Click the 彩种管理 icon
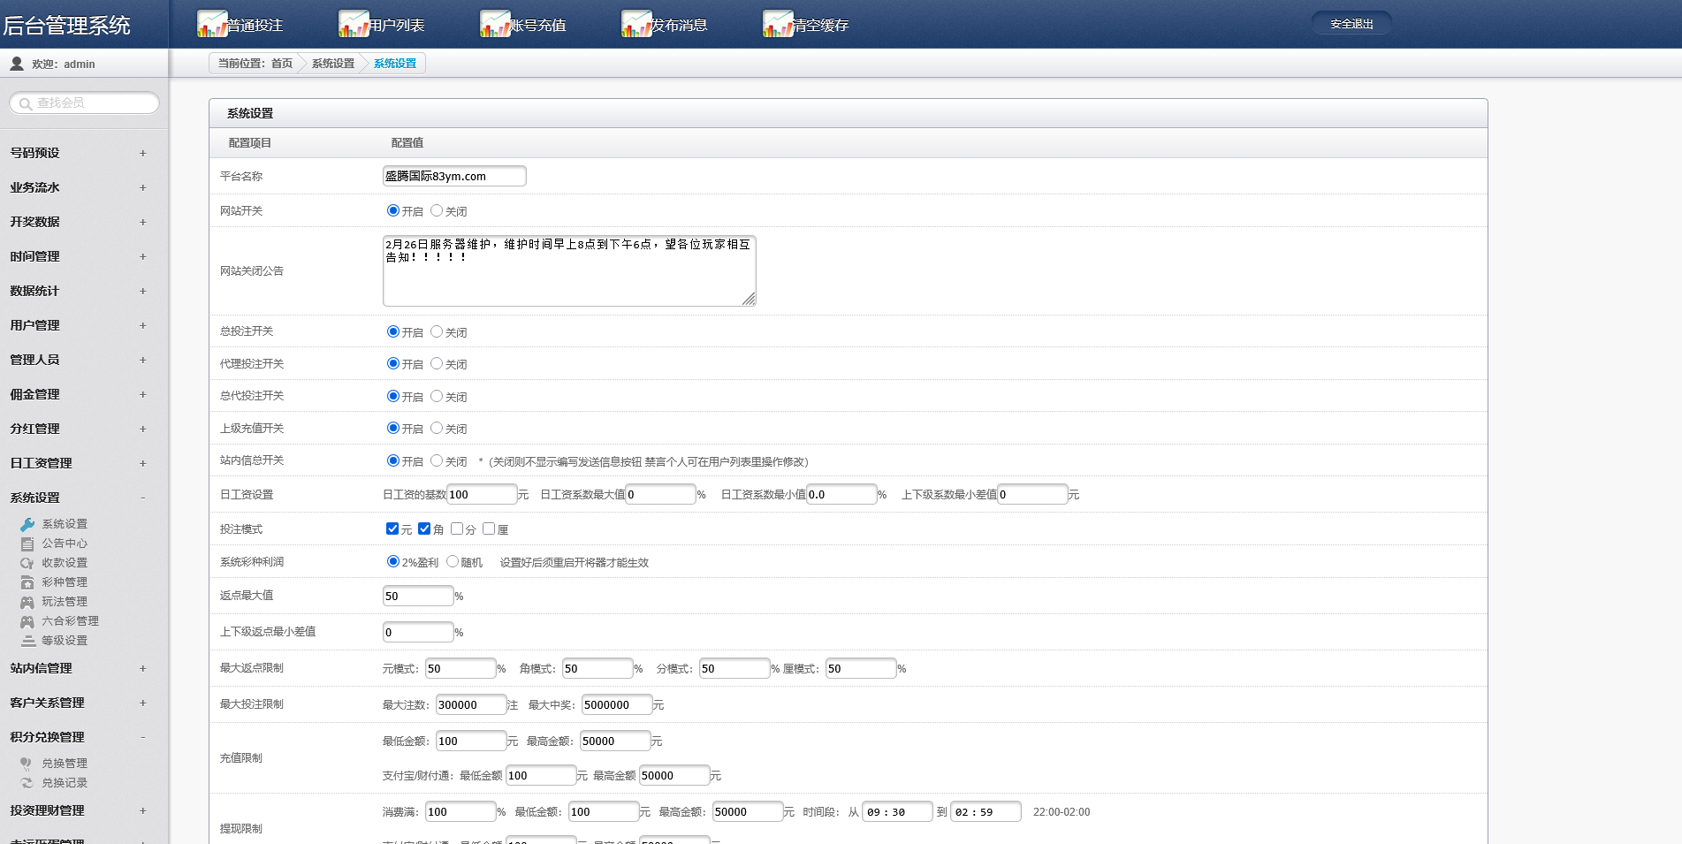Screen dimensions: 1682x844 [27, 582]
